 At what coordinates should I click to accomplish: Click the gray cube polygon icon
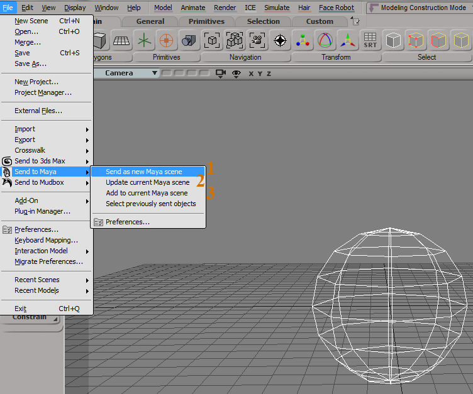[x=100, y=40]
